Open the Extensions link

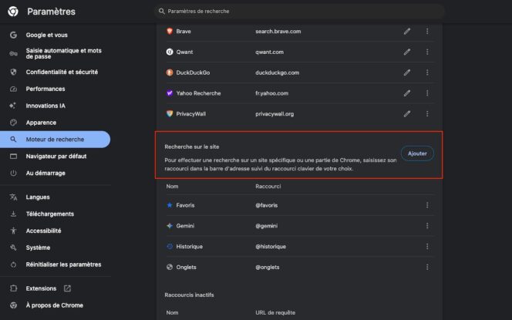pos(41,288)
